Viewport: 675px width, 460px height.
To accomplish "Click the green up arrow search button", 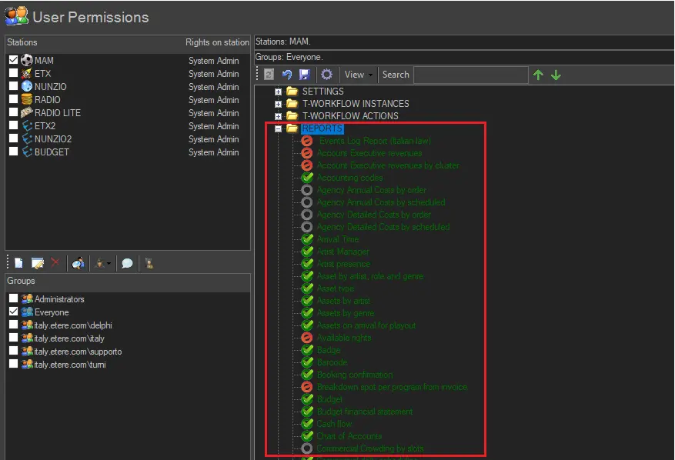I will pyautogui.click(x=538, y=75).
